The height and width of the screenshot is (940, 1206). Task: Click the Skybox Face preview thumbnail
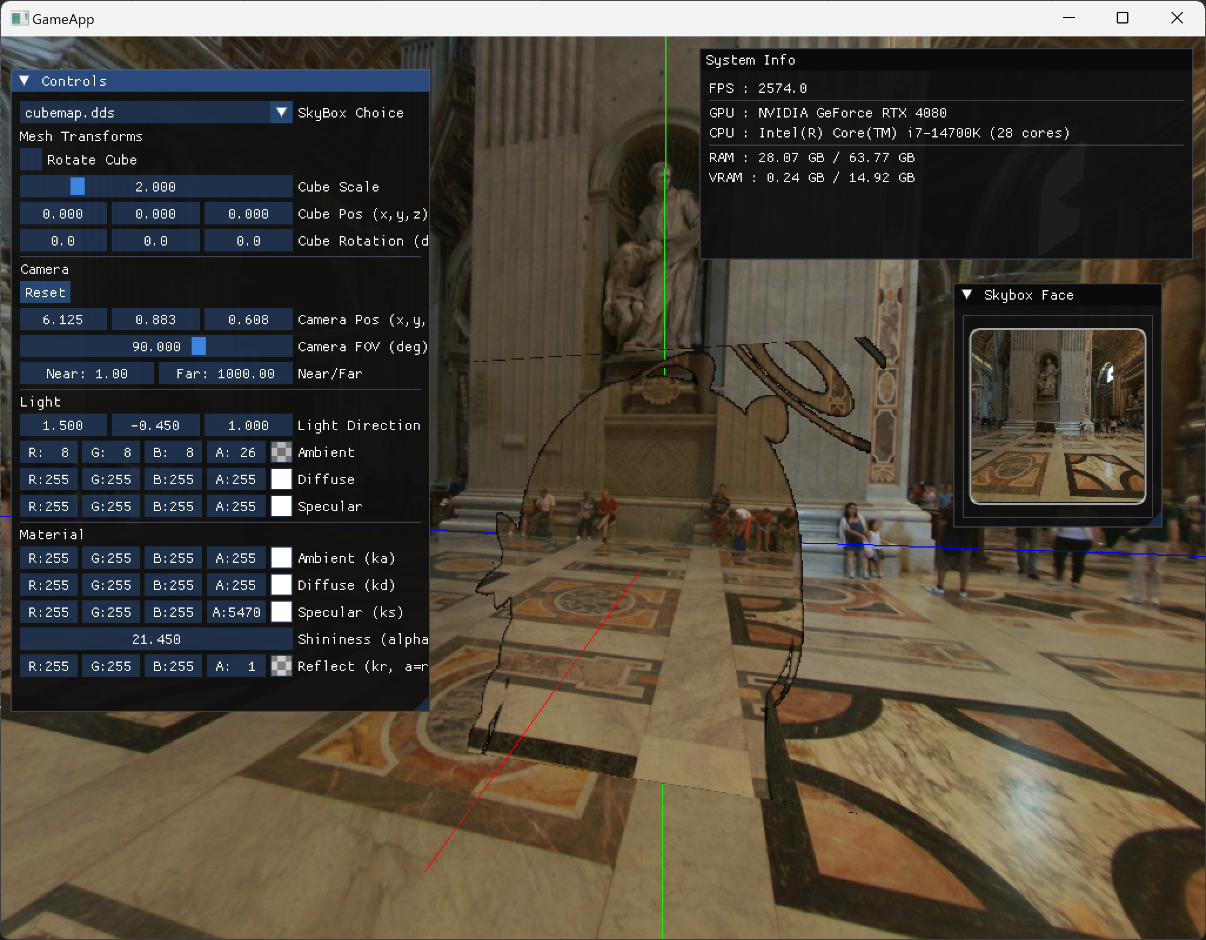pos(1057,416)
